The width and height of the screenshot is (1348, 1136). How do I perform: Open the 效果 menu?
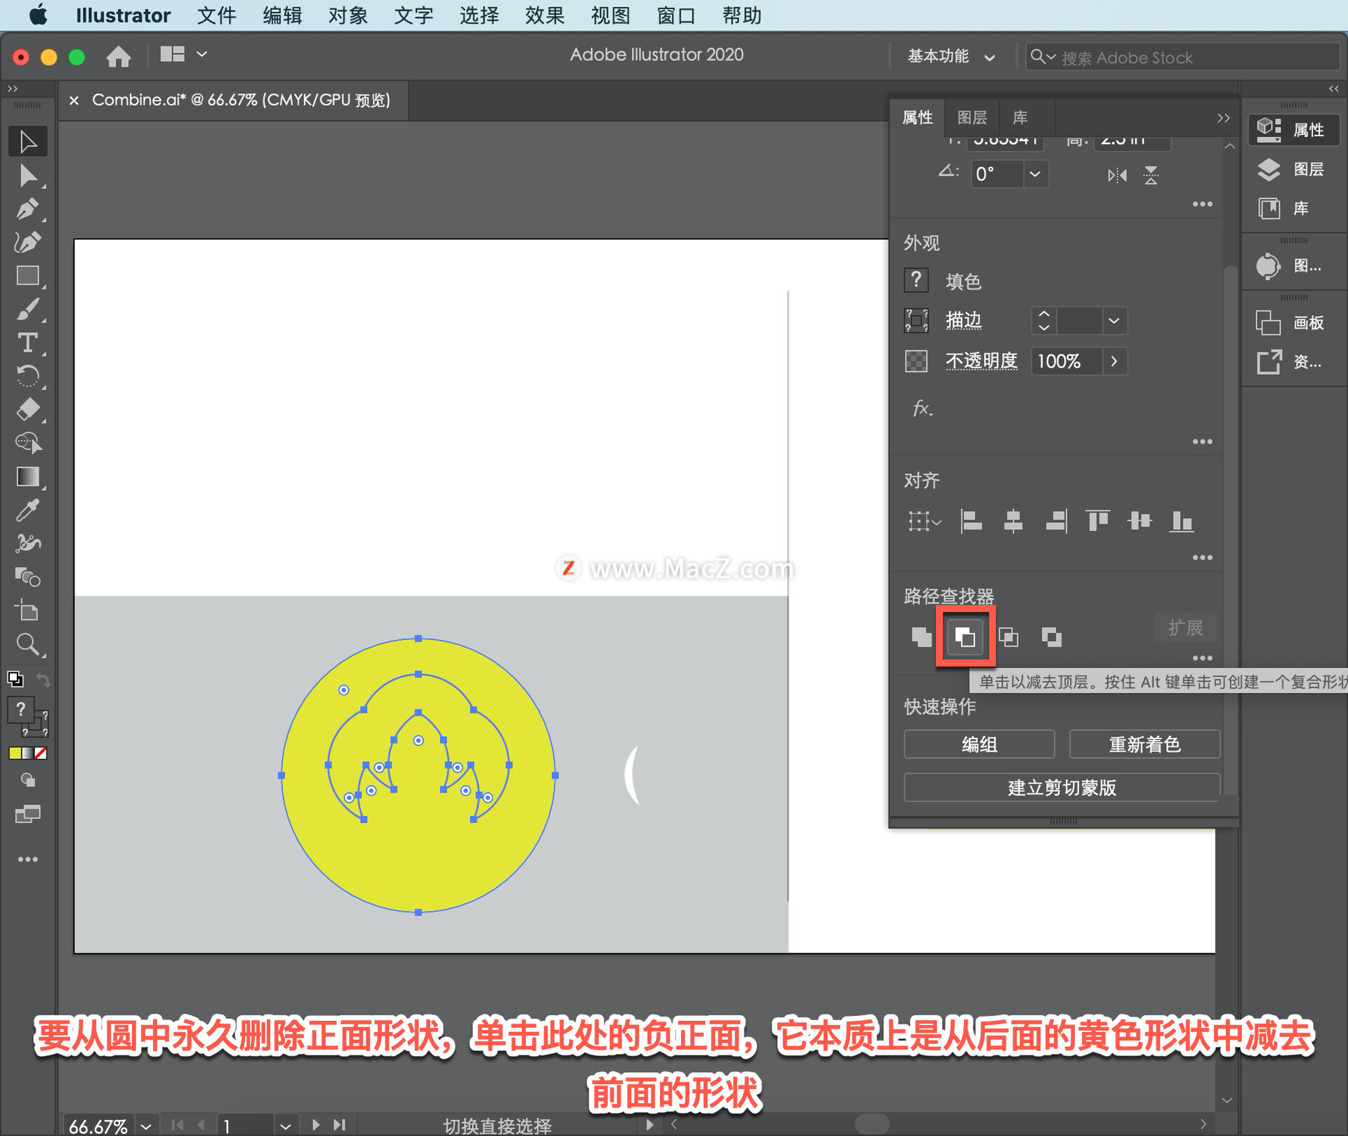coord(544,15)
